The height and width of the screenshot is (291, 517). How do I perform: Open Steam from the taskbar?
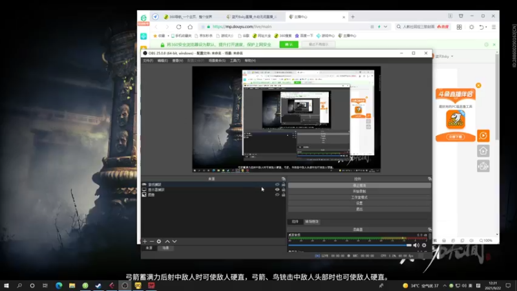98,285
